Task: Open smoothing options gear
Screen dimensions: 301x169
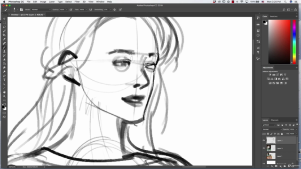Action: [x=115, y=9]
